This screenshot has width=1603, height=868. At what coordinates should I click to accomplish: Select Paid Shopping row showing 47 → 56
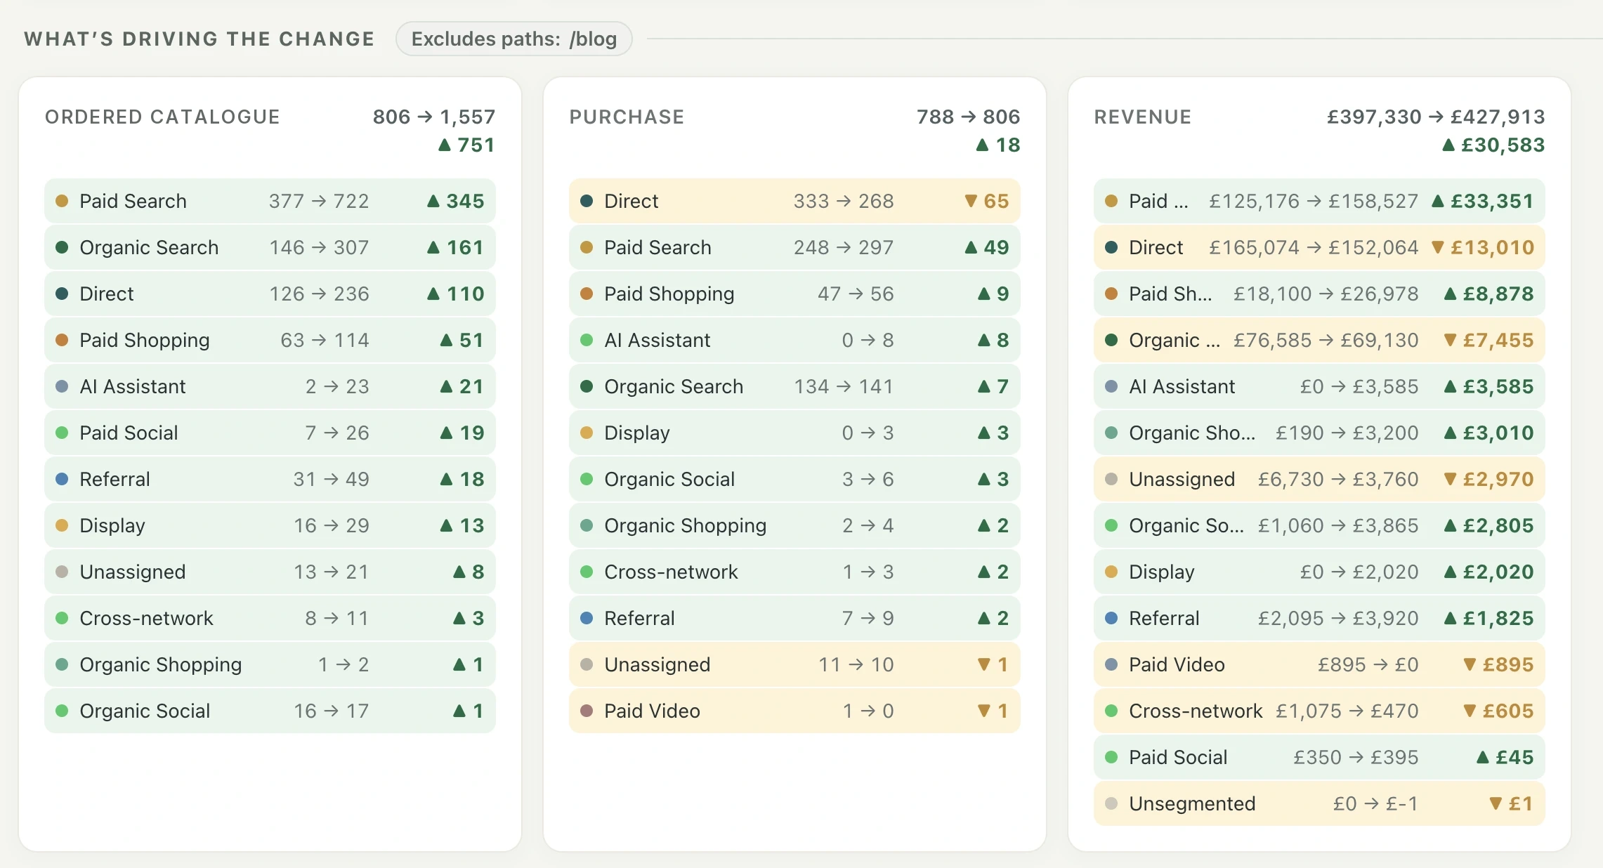pyautogui.click(x=794, y=294)
